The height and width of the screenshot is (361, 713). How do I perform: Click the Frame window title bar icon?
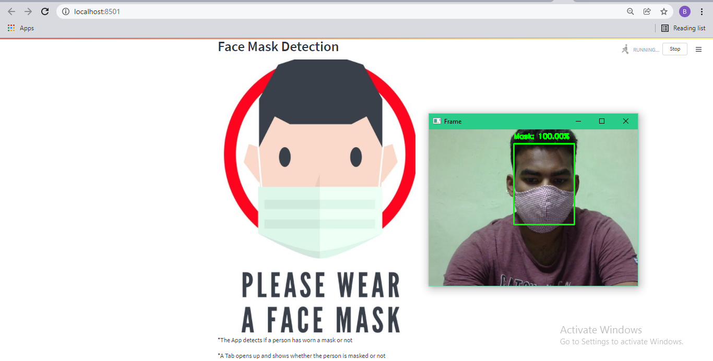pos(436,121)
